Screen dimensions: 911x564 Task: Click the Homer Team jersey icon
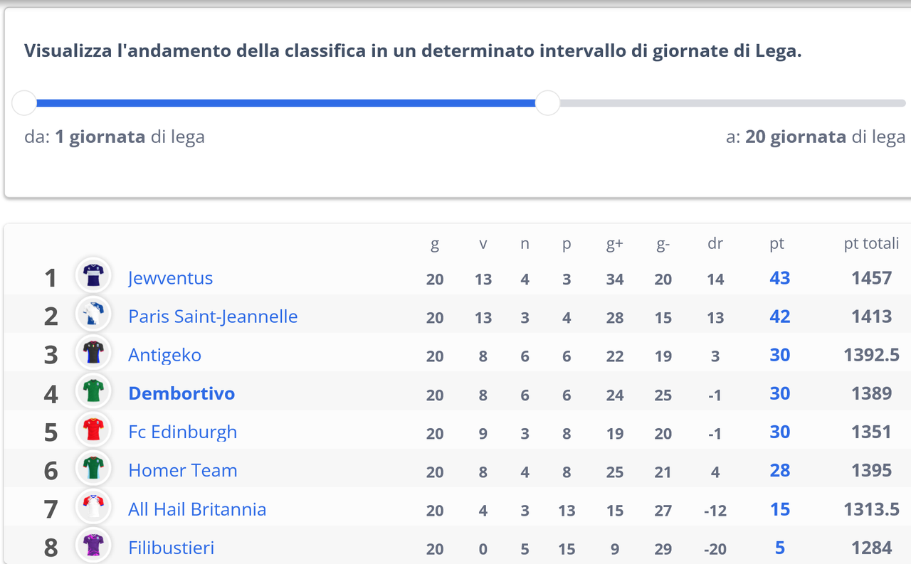[x=93, y=468]
